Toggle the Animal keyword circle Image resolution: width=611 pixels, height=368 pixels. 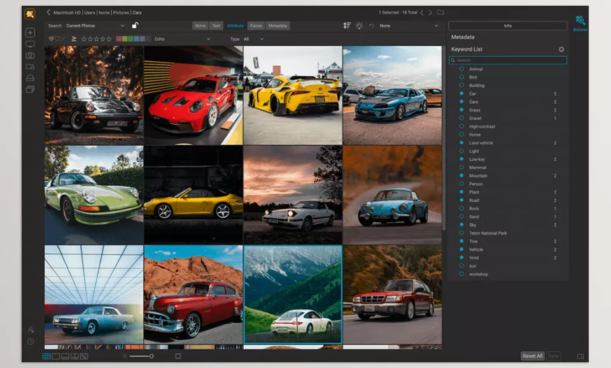[x=461, y=69]
